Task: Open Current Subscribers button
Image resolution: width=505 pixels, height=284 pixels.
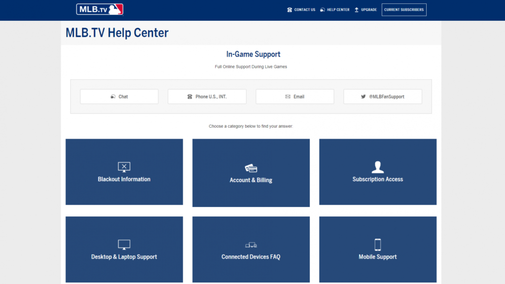Action: (x=404, y=10)
